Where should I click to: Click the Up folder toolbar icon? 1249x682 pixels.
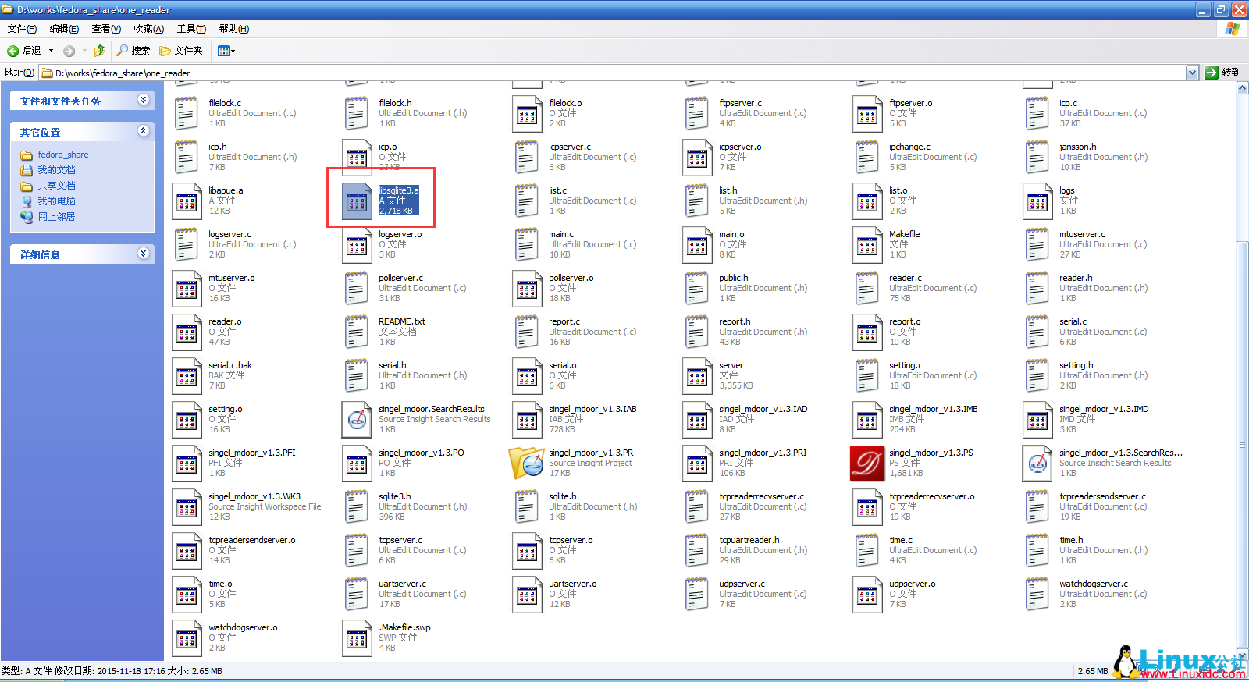point(99,51)
